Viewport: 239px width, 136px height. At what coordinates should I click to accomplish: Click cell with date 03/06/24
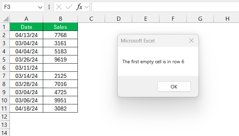tap(27, 100)
